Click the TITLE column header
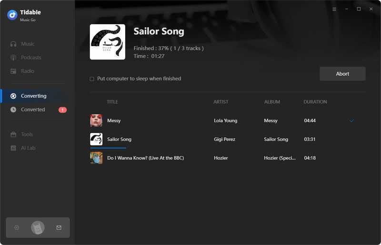 pos(112,102)
